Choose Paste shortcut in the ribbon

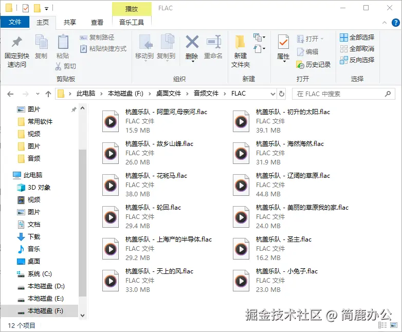tap(103, 49)
